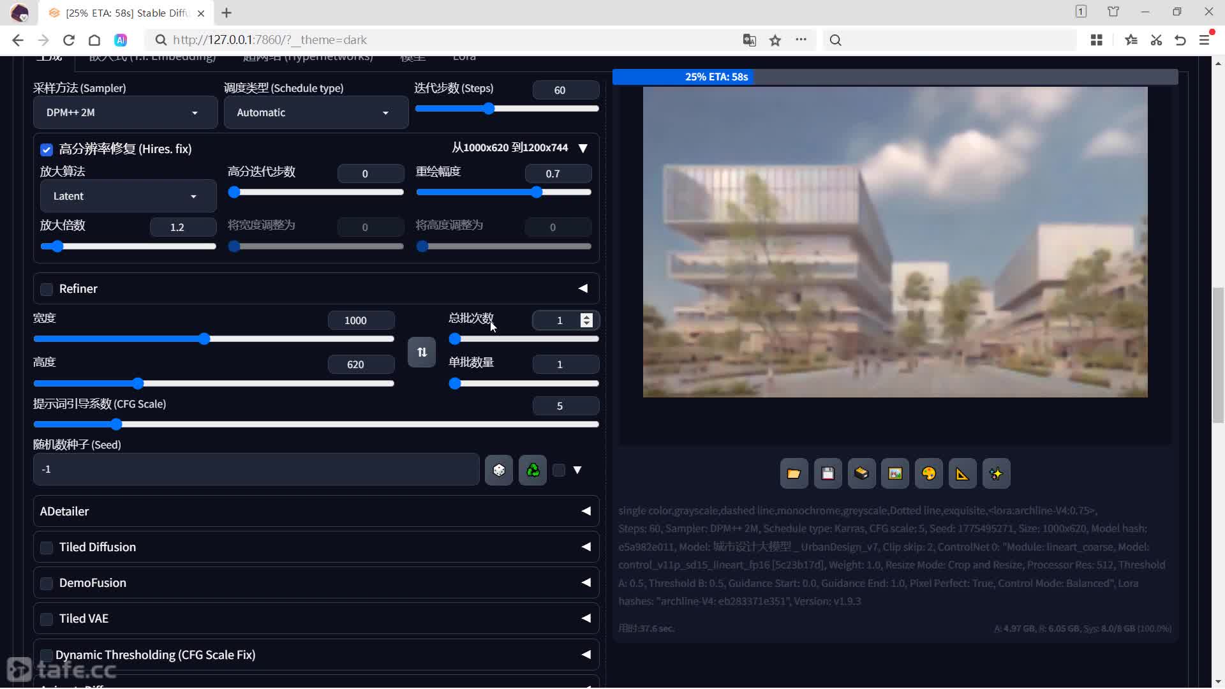The height and width of the screenshot is (689, 1225).
Task: Enable the Tiled Diffusion checkbox
Action: pos(47,548)
